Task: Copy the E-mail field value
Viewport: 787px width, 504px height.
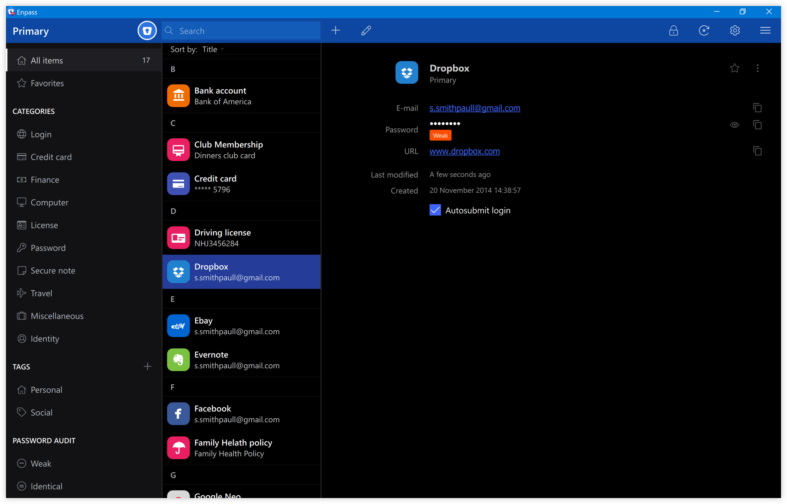Action: point(758,108)
